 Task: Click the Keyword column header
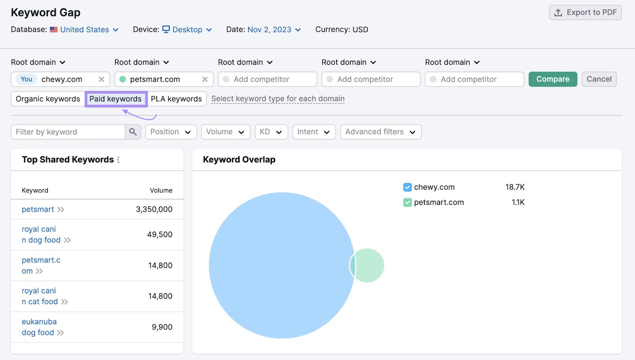click(x=35, y=191)
